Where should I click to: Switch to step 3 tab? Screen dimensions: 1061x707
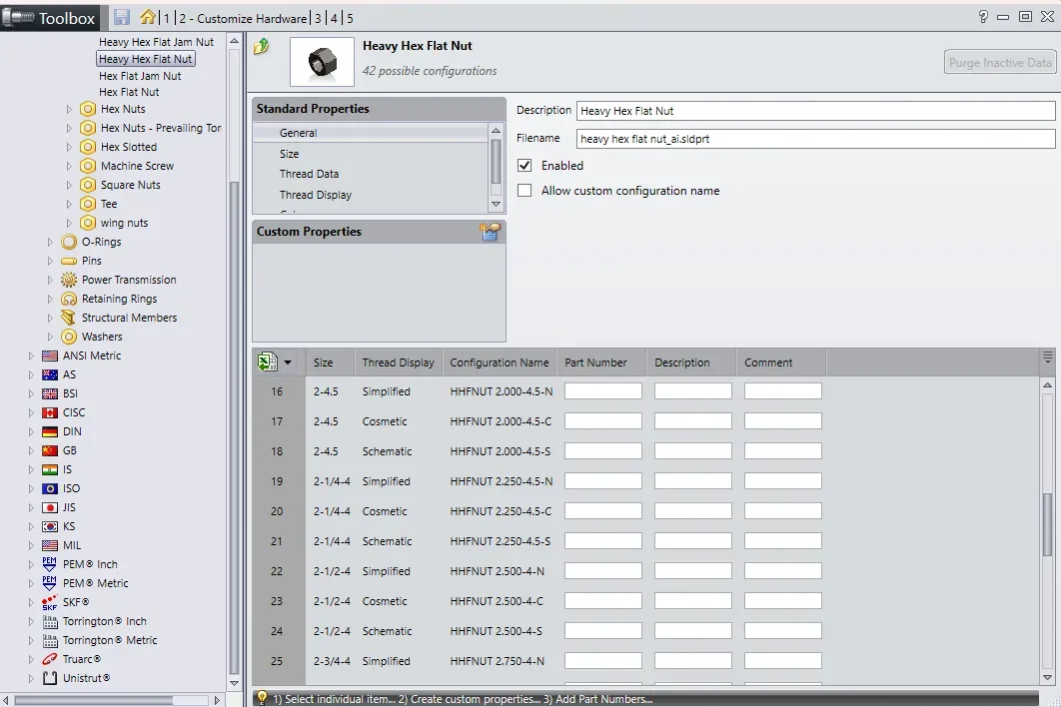[318, 18]
